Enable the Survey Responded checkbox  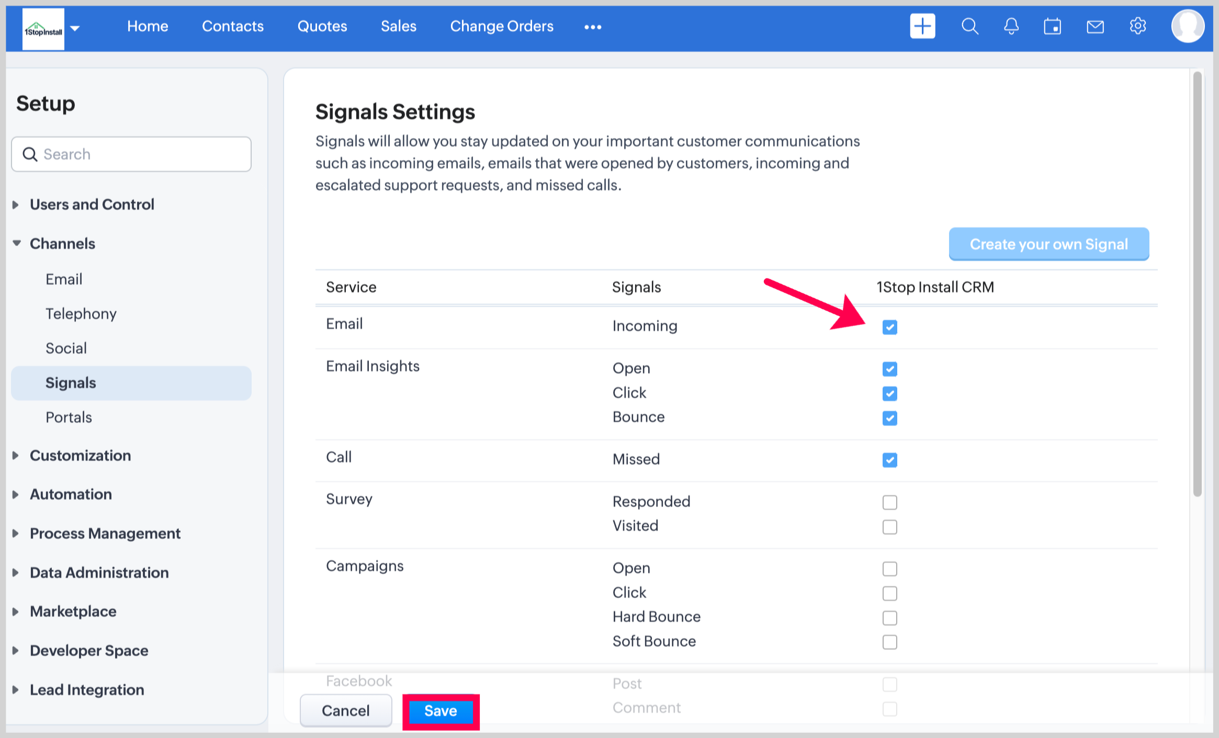pos(889,502)
